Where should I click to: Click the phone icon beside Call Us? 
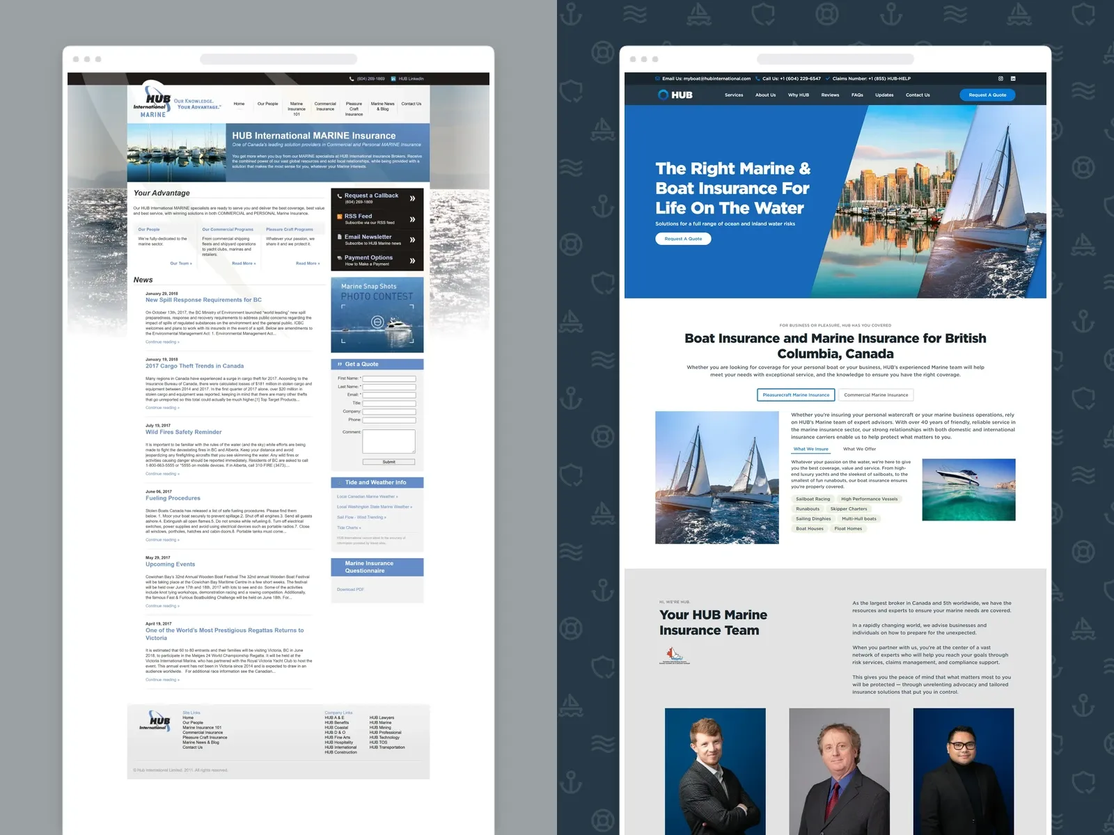(758, 79)
